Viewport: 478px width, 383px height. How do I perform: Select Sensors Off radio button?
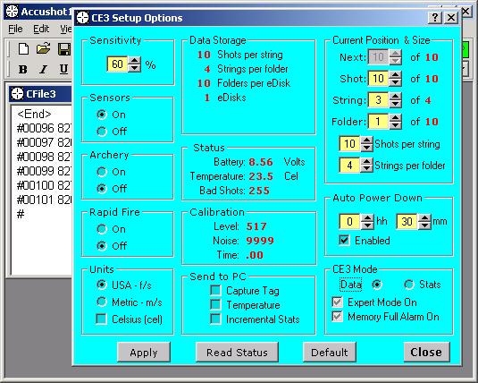click(x=102, y=132)
